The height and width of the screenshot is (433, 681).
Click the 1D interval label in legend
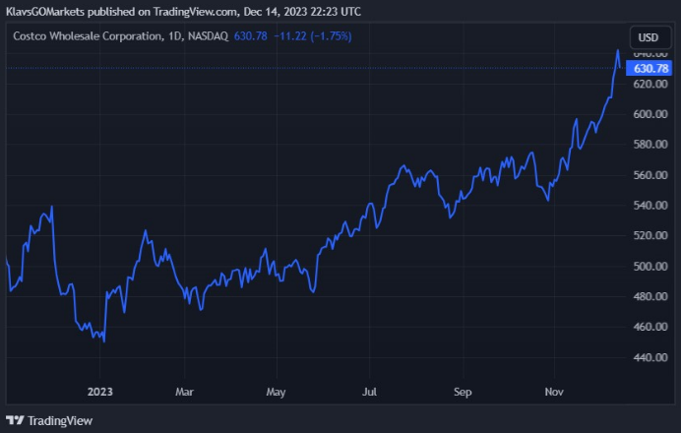pos(174,36)
